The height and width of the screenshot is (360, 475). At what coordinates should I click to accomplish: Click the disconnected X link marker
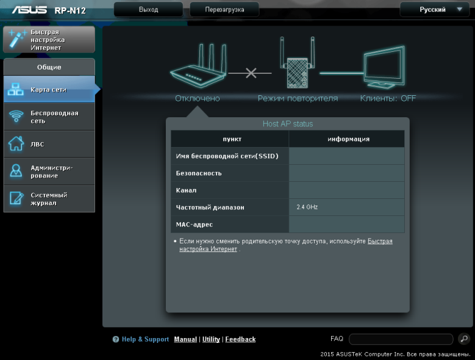click(251, 73)
